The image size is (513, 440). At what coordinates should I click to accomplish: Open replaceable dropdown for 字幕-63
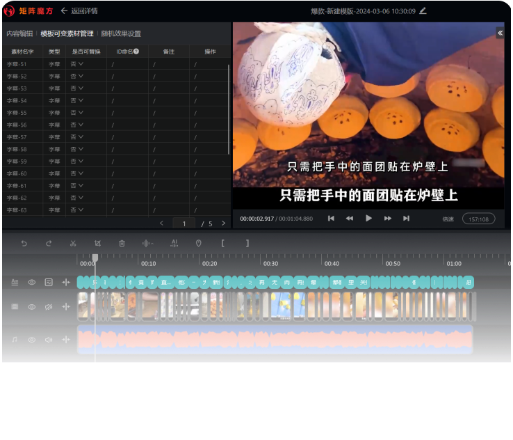click(77, 210)
